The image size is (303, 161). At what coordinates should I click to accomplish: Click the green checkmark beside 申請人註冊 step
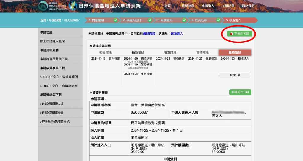coord(150,20)
